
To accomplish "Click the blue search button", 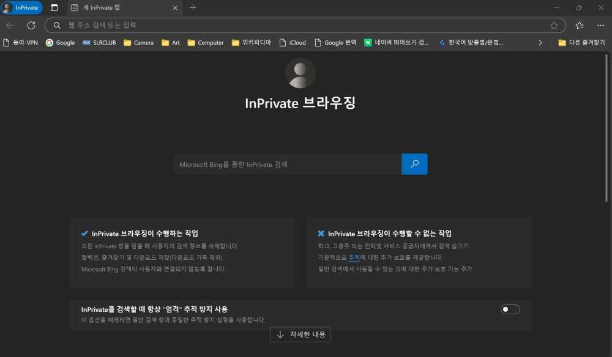I will (x=414, y=164).
